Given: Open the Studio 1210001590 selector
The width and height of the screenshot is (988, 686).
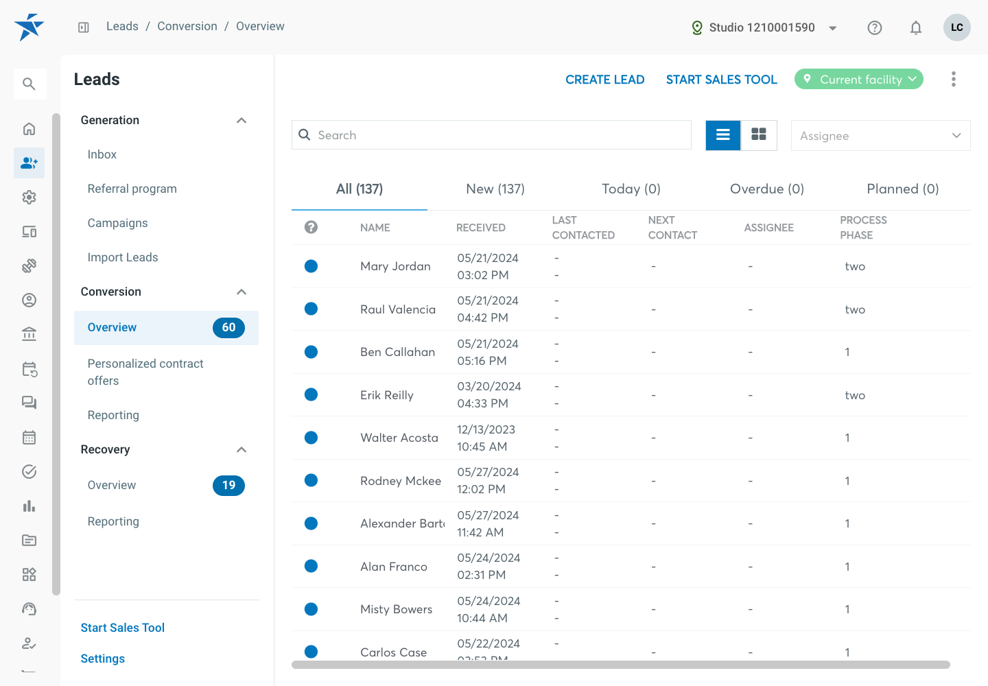Looking at the screenshot, I should 764,27.
